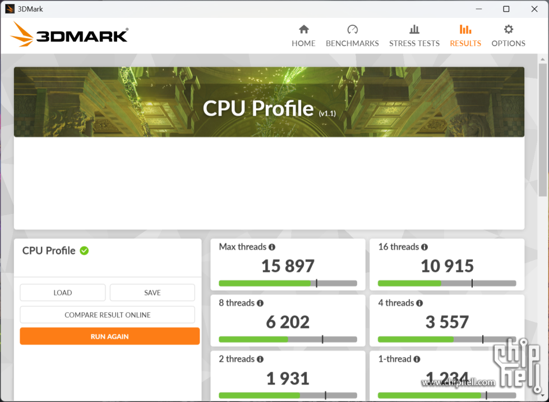Select the RESULTS tab label
The image size is (549, 402).
tap(465, 43)
